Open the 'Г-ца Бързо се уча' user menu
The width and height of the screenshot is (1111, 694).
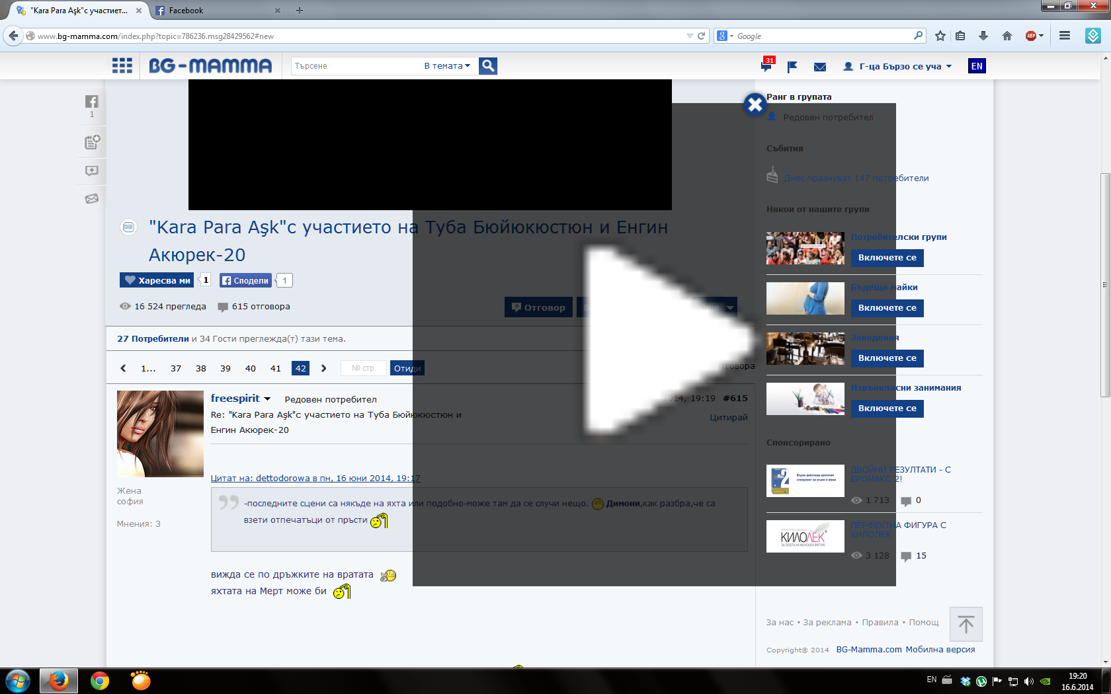tap(898, 66)
